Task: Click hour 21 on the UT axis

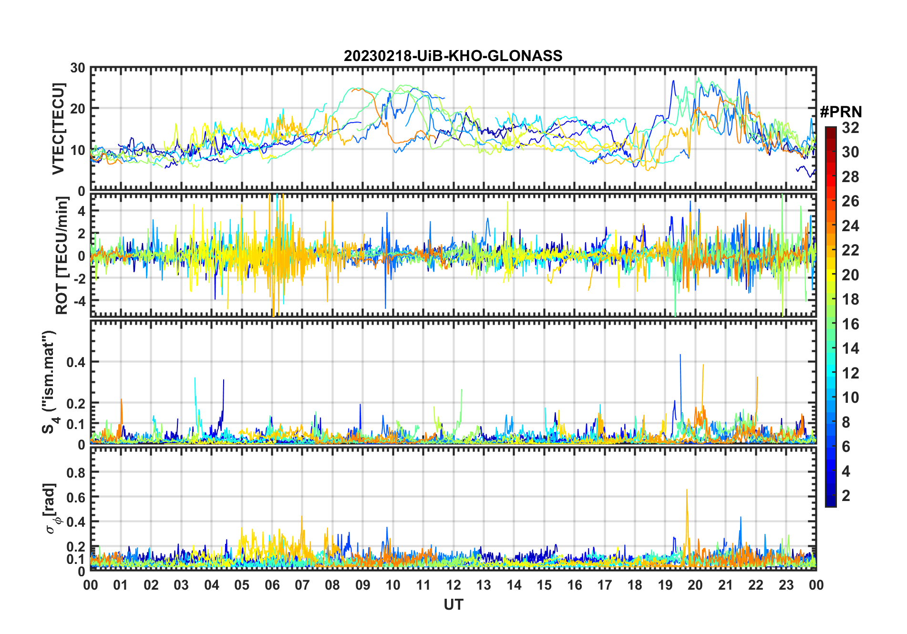Action: pyautogui.click(x=726, y=584)
